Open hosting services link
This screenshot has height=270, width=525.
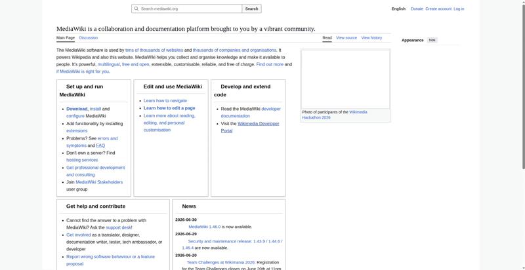(x=82, y=160)
